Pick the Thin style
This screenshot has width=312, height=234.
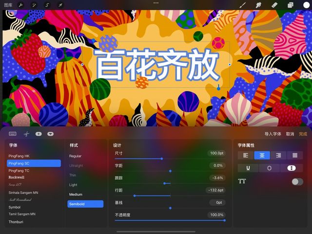pos(73,175)
